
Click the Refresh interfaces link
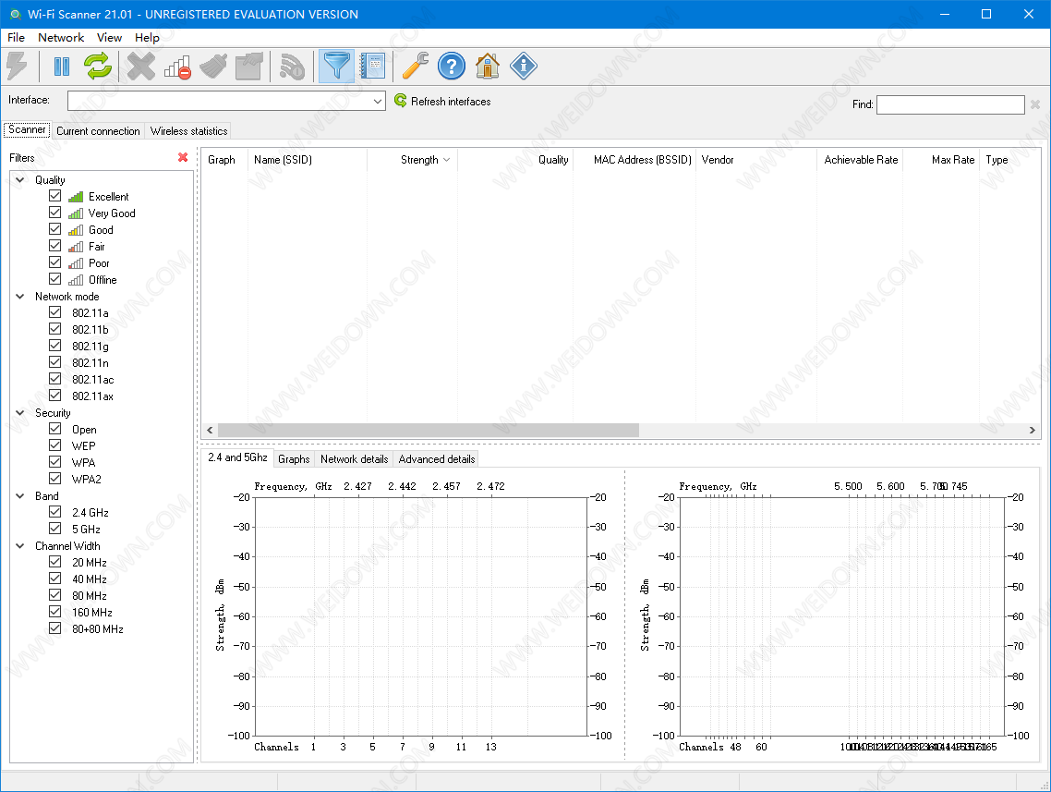451,102
